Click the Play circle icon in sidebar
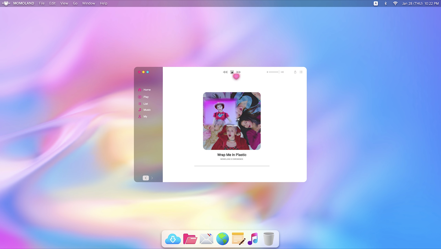441x249 pixels. pos(140,97)
